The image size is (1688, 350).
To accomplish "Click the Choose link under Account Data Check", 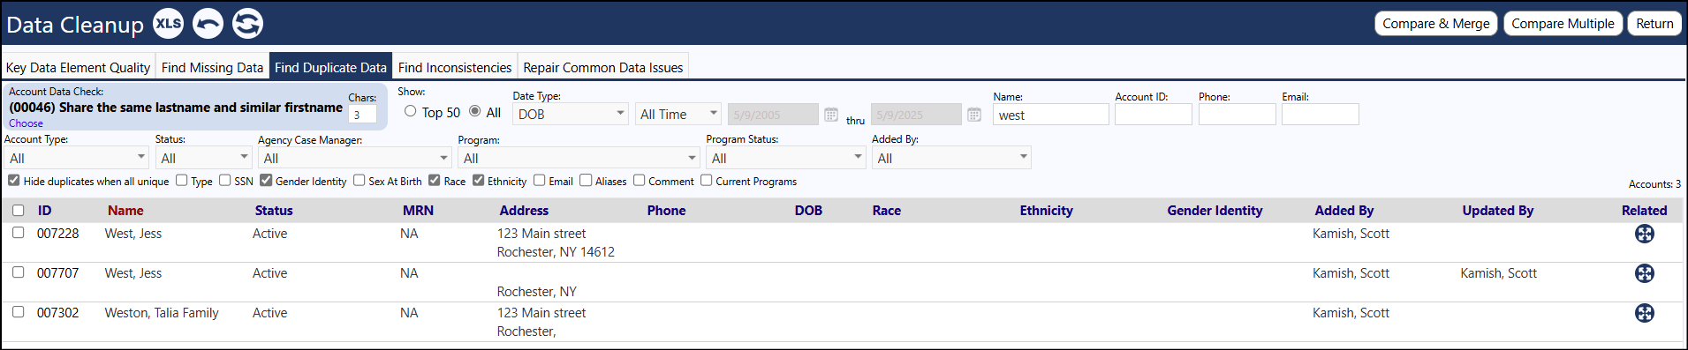I will [x=26, y=123].
